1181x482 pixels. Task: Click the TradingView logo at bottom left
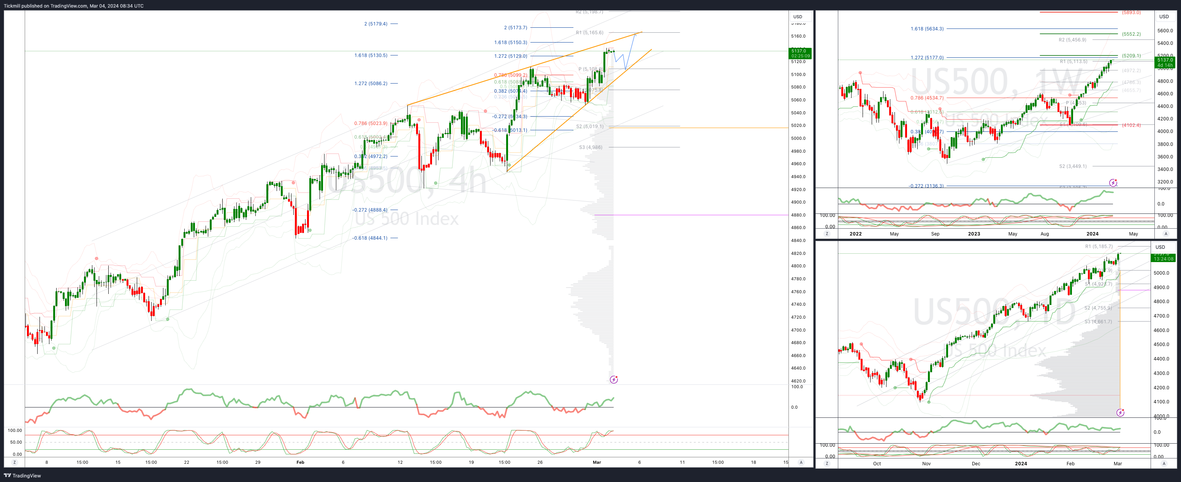click(22, 476)
